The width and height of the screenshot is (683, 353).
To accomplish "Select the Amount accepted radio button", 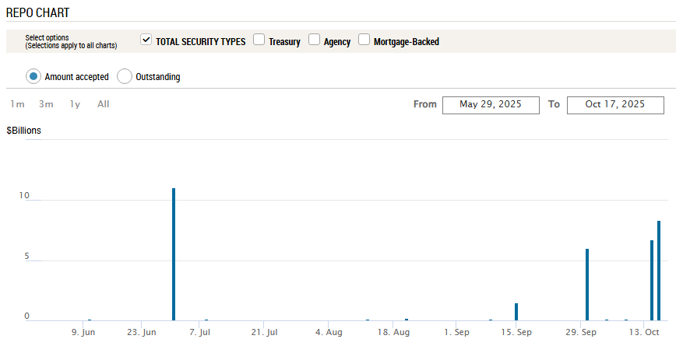I will point(33,76).
